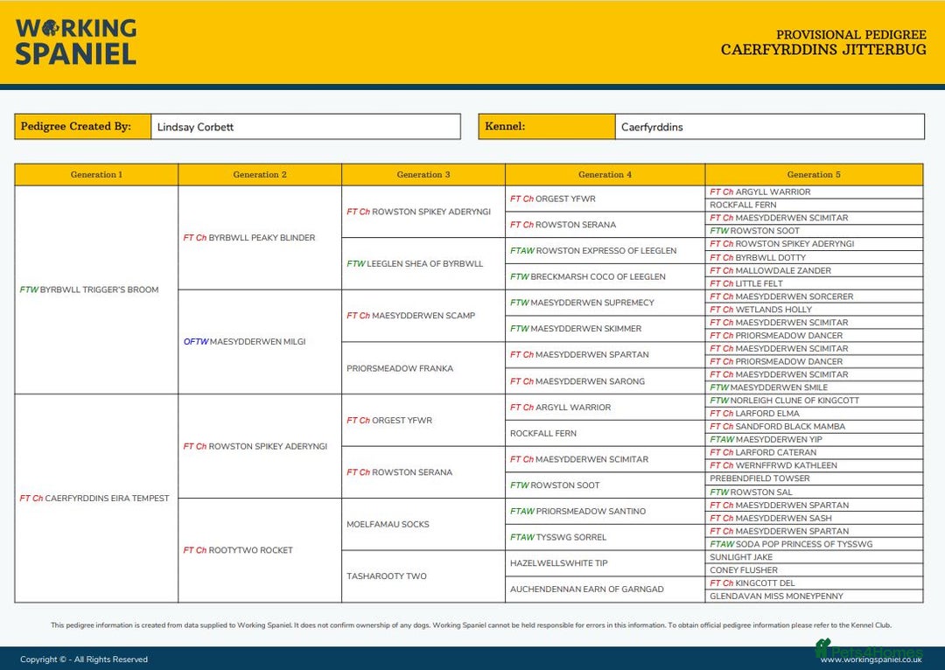945x670 pixels.
Task: Click the 'Generation 2' column header
Action: 260,175
